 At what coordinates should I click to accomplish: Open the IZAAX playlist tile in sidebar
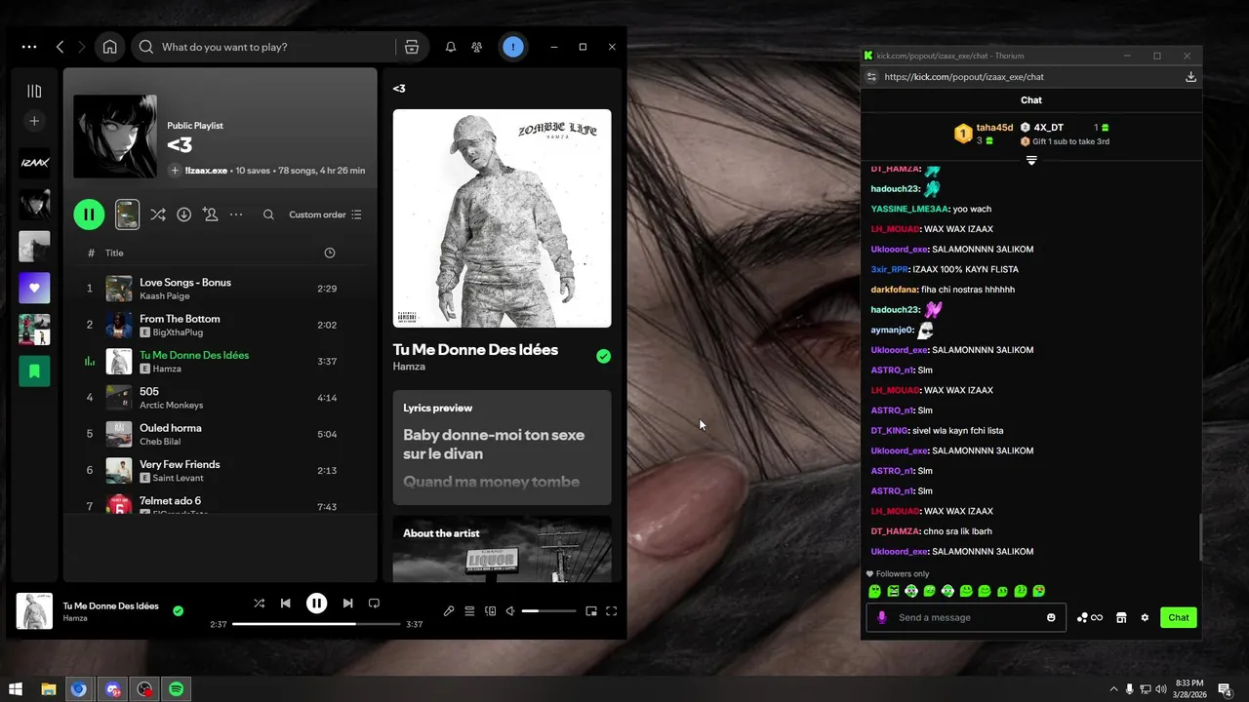tap(34, 163)
